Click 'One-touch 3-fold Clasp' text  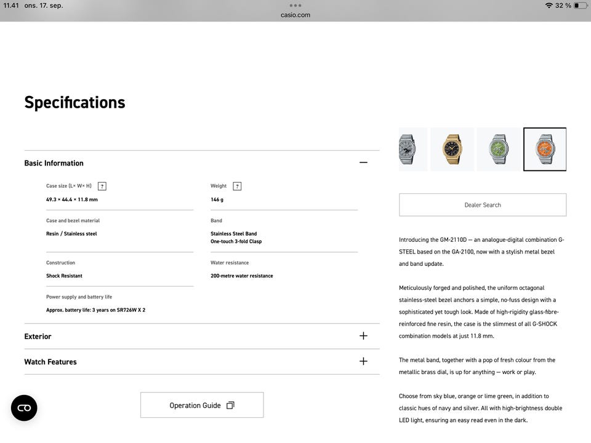tap(236, 241)
